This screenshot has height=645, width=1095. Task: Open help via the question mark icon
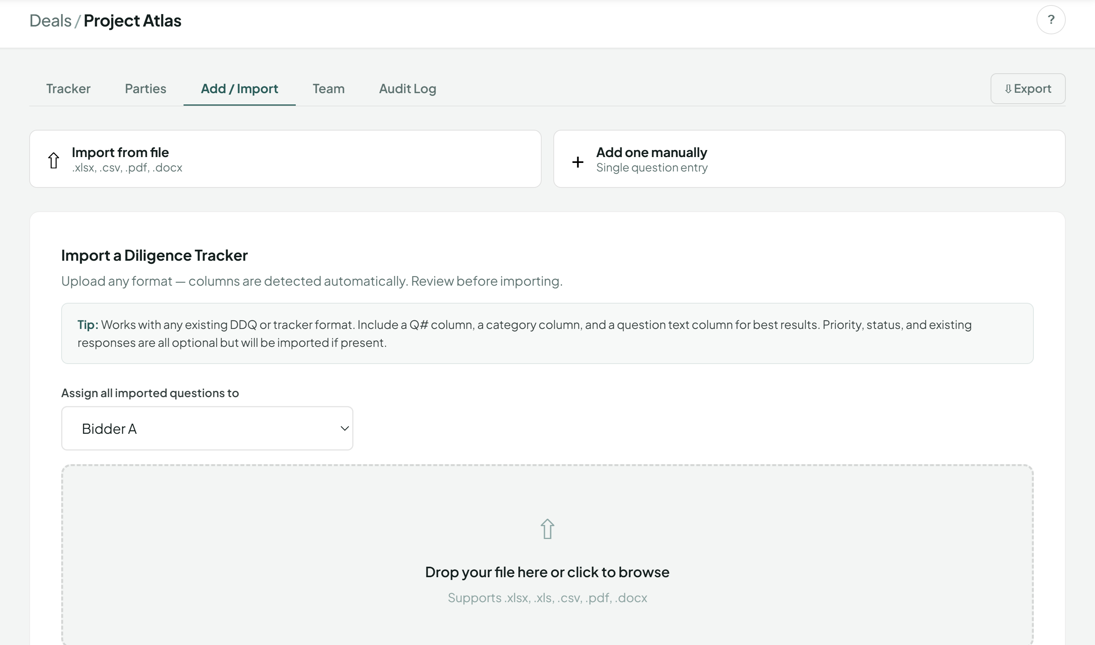click(1051, 19)
